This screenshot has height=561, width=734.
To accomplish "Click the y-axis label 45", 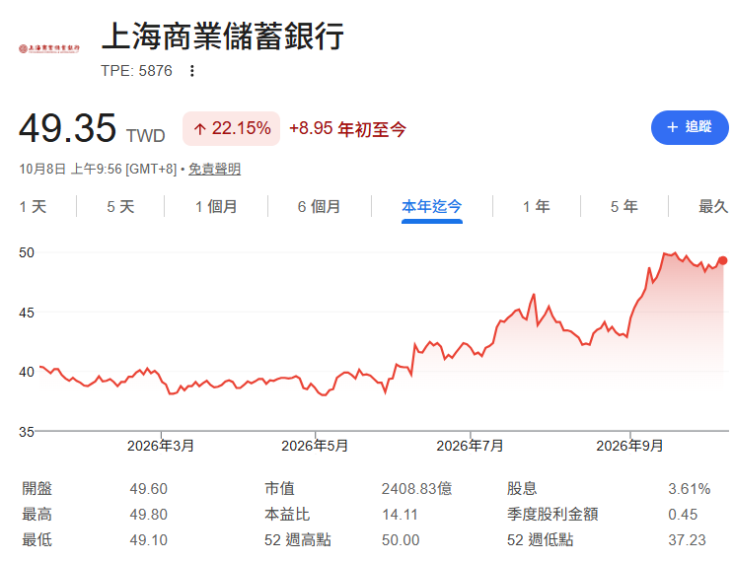I will point(27,313).
